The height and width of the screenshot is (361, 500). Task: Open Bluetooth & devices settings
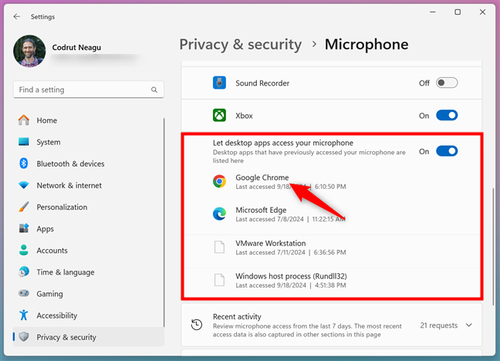(70, 164)
